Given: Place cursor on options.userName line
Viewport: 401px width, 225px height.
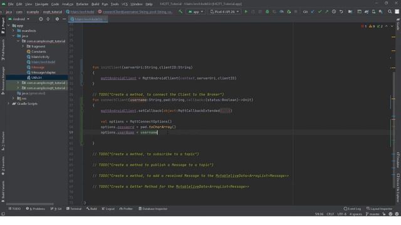Looking at the screenshot, I should tap(129, 132).
